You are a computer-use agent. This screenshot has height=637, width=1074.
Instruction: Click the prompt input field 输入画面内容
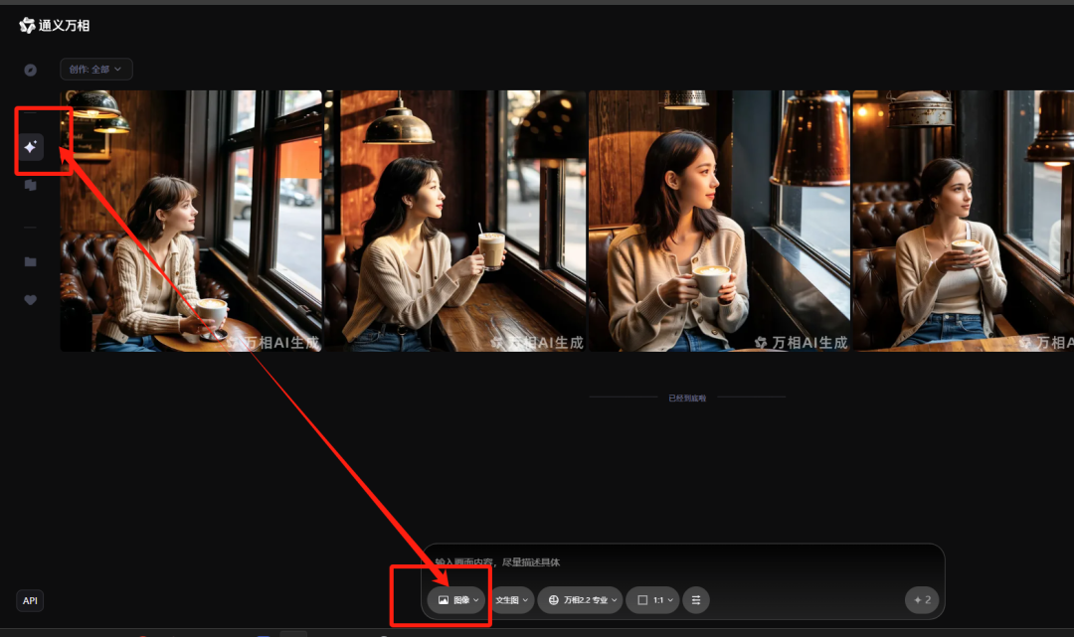coord(682,562)
